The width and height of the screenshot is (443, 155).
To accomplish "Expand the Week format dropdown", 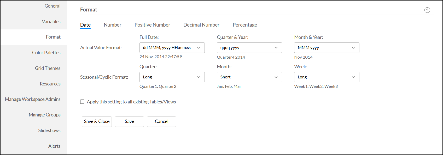I will 327,77.
